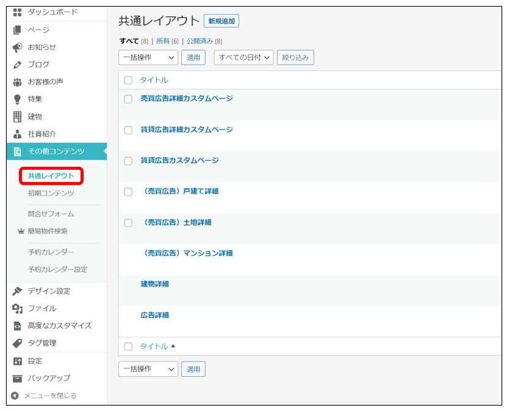
Task: Open the 予約カレンダー submenu item
Action: [x=51, y=252]
